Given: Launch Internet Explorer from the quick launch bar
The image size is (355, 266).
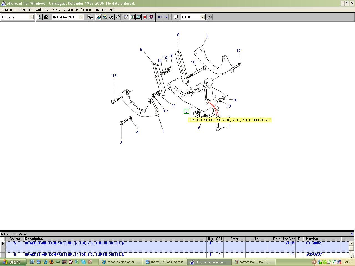Looking at the screenshot, I should 45,262.
